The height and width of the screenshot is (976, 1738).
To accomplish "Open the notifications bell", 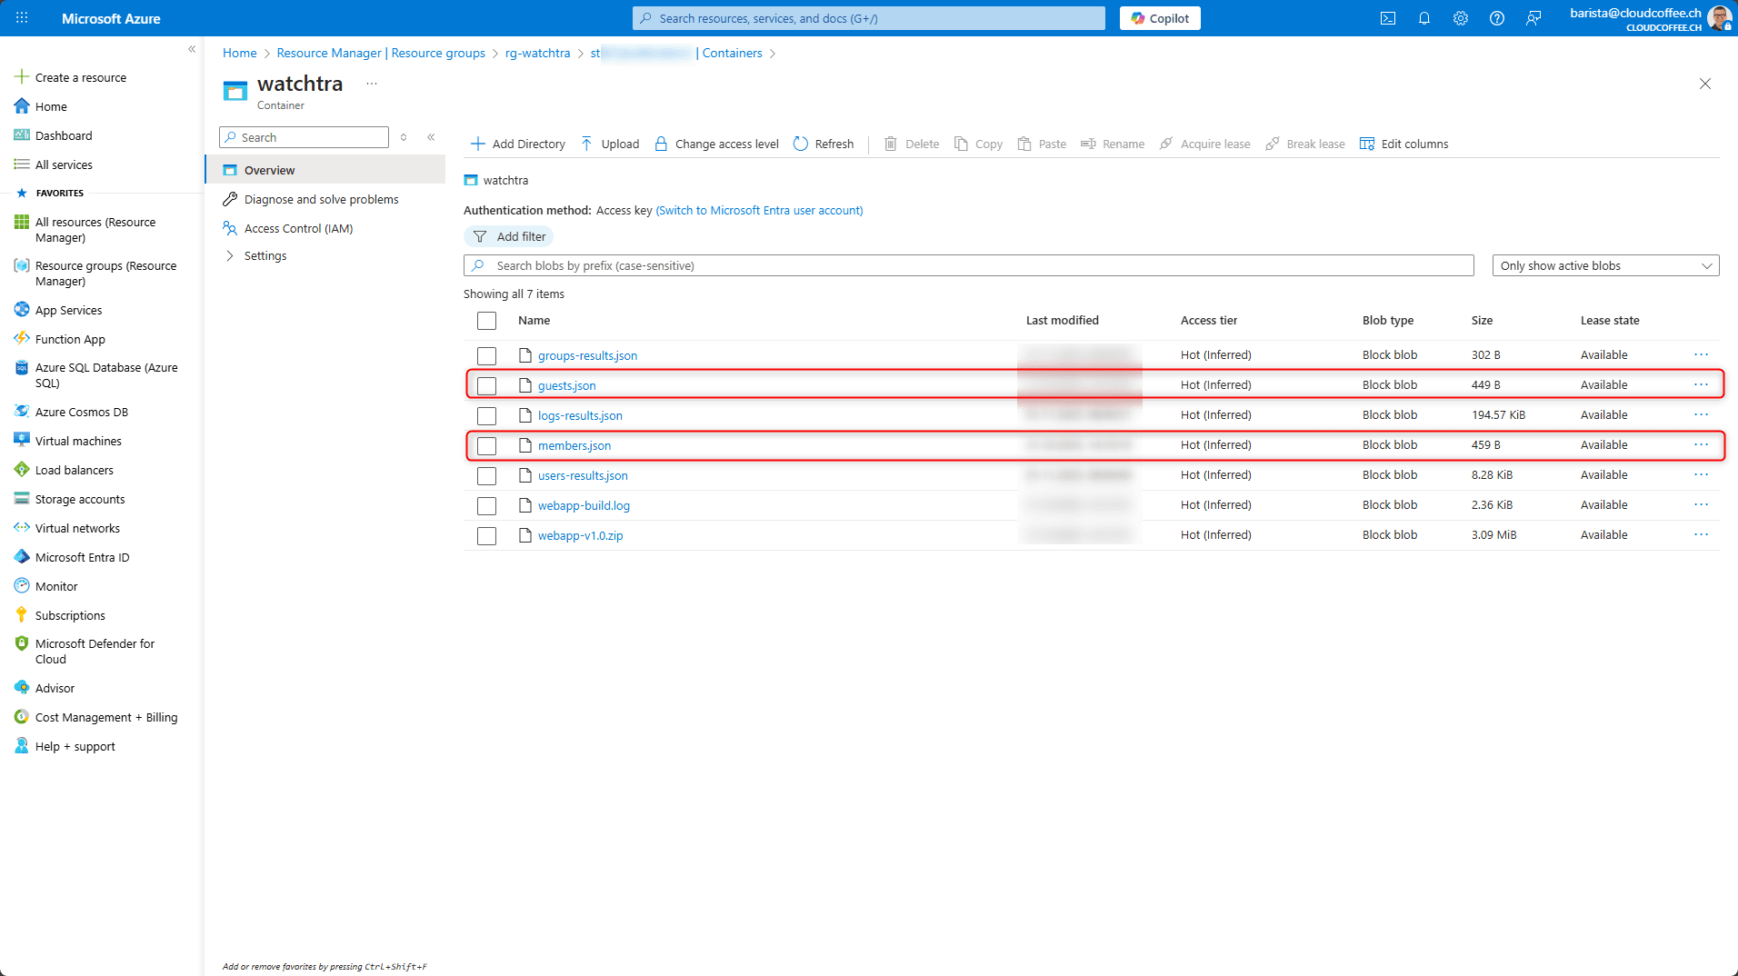I will [1424, 18].
